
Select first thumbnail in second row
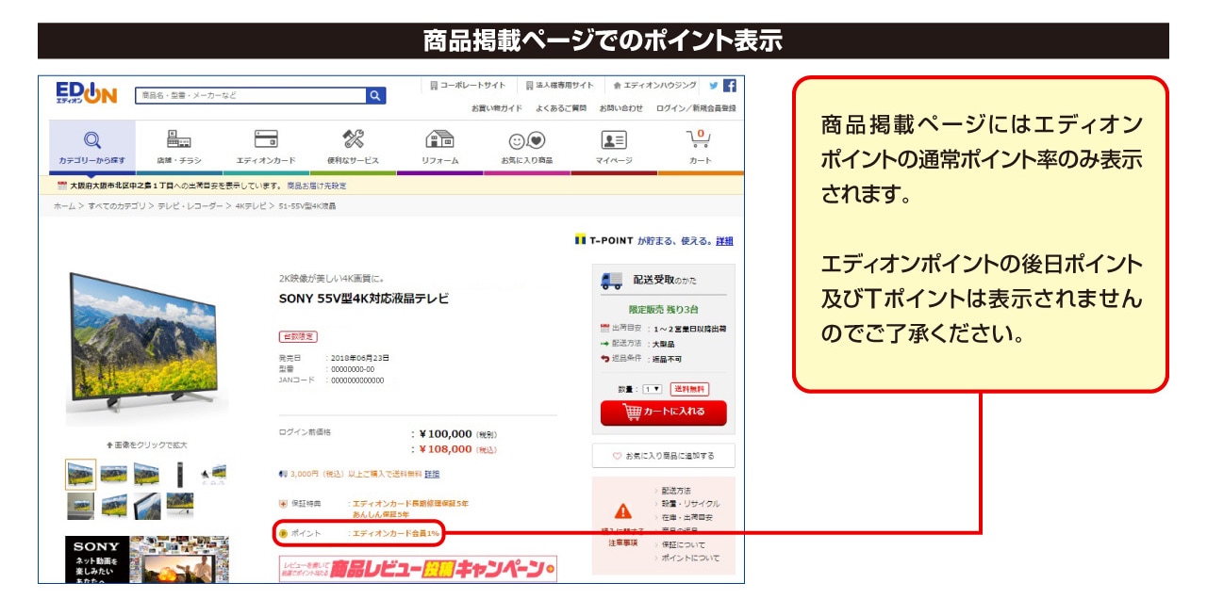(x=81, y=507)
